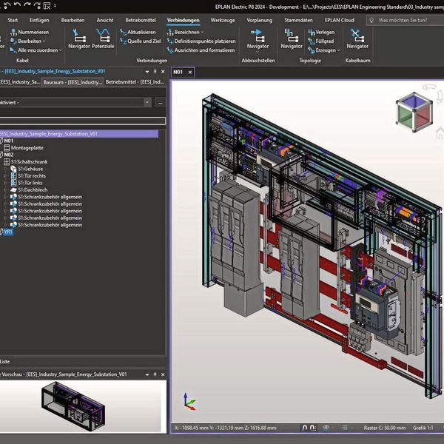Click Ausrichten und formatieren

click(201, 50)
